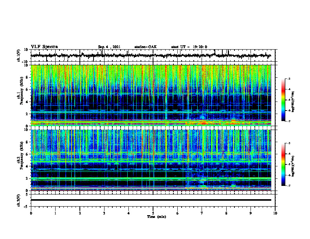The height and width of the screenshot is (239, 310).
Task: Click the time axis tick label "7"
Action: 202,213
